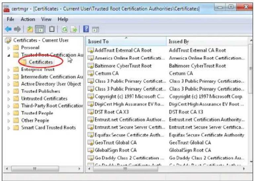The image size is (254, 181).
Task: Click the AddTrust External CA Root certificate icon
Action: pyautogui.click(x=91, y=50)
